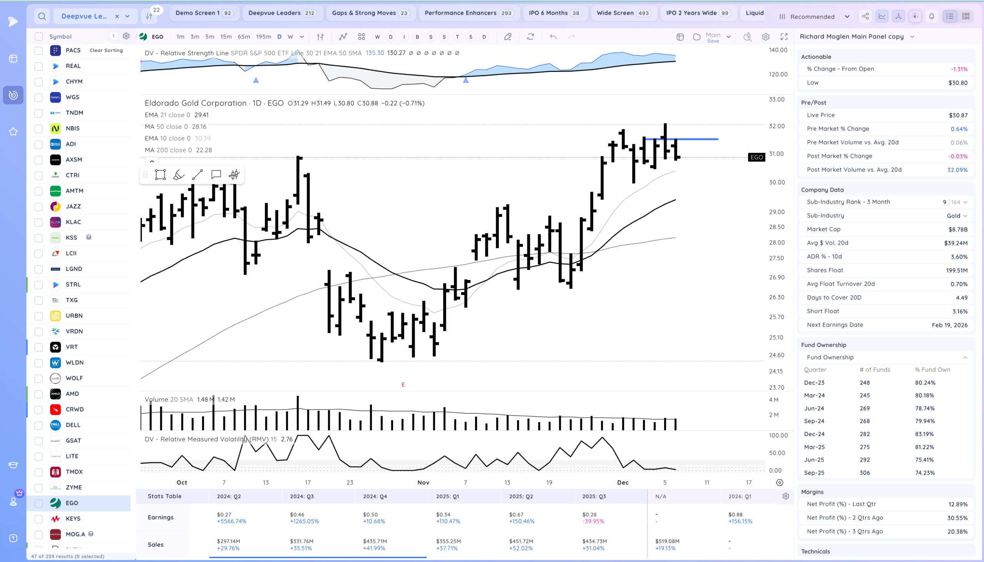Screen dimensions: 984x562
Task: Toggle the select-all Symbol checkbox
Action: 38,36
